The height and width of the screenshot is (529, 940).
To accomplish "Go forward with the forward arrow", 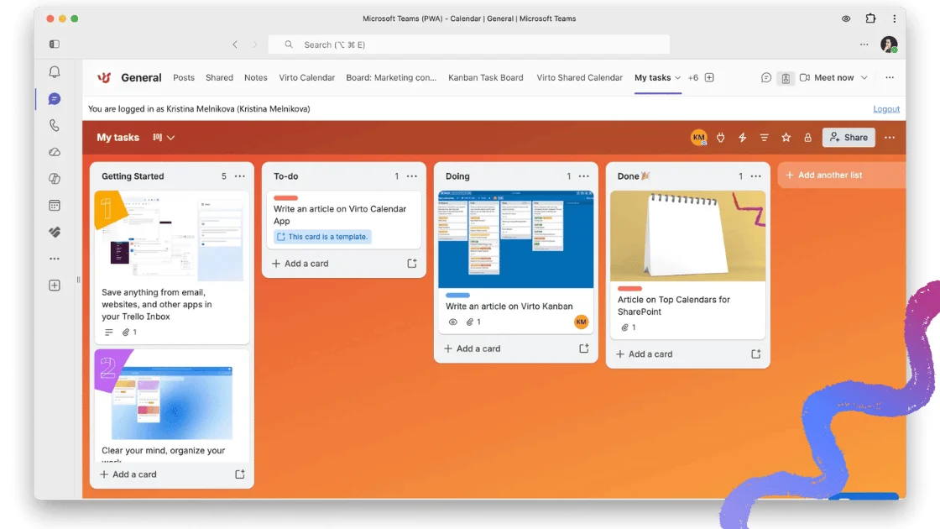I will pos(255,45).
